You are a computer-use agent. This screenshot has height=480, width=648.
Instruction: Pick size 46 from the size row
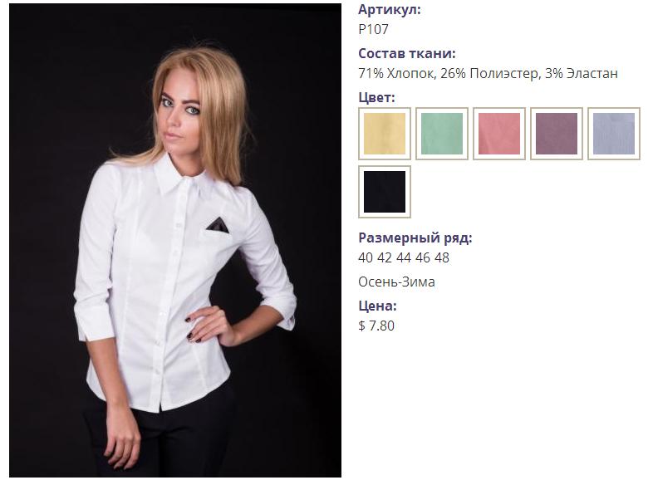(x=423, y=257)
